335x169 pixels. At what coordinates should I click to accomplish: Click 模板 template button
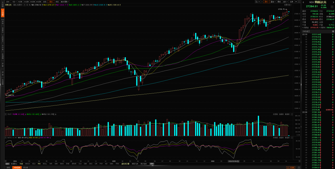(152, 164)
